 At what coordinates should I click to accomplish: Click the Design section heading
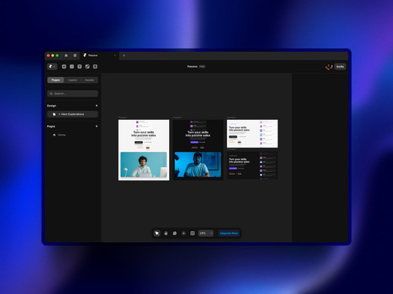pyautogui.click(x=52, y=106)
